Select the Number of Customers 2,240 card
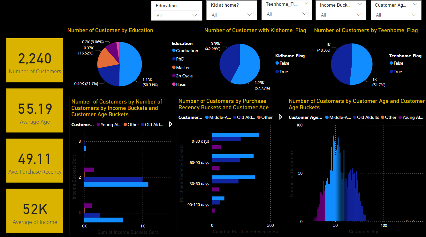Screen dimensions: 426x237 point(35,61)
